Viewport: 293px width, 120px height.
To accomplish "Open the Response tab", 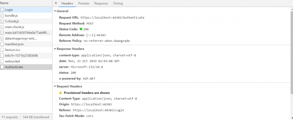I will (x=101, y=3).
